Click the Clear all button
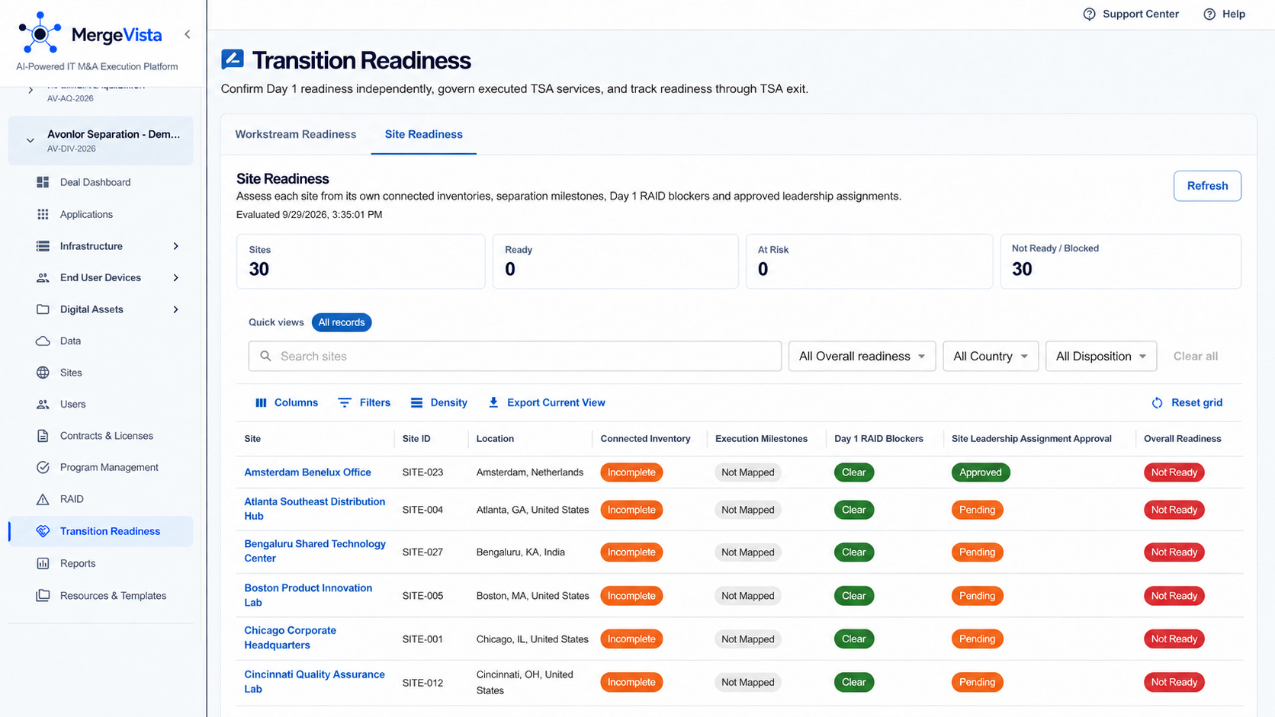Image resolution: width=1275 pixels, height=717 pixels. (1195, 356)
